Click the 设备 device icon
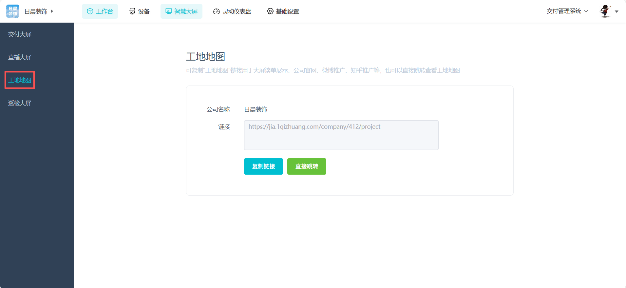The width and height of the screenshot is (626, 288). [132, 11]
